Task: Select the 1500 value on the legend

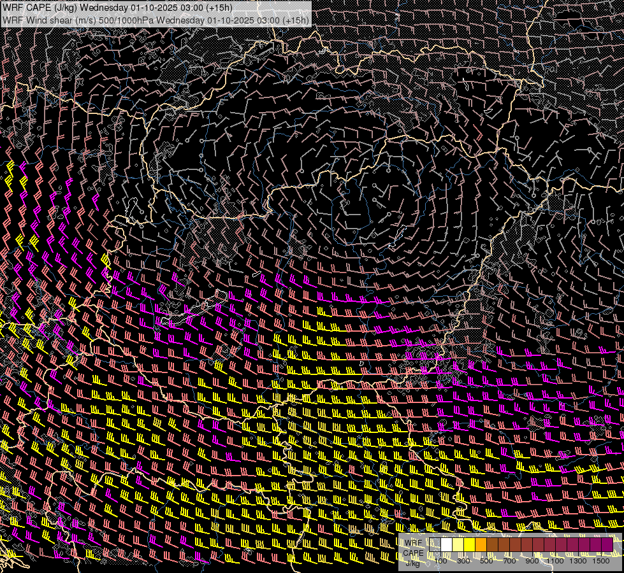Action: tap(600, 560)
